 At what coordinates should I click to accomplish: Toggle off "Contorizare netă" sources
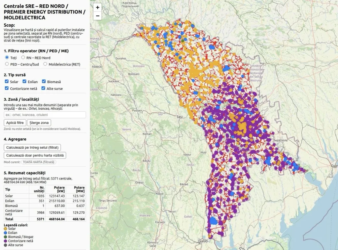(7, 88)
